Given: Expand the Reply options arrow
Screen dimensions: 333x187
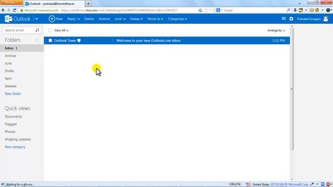Looking at the screenshot, I should pos(79,19).
